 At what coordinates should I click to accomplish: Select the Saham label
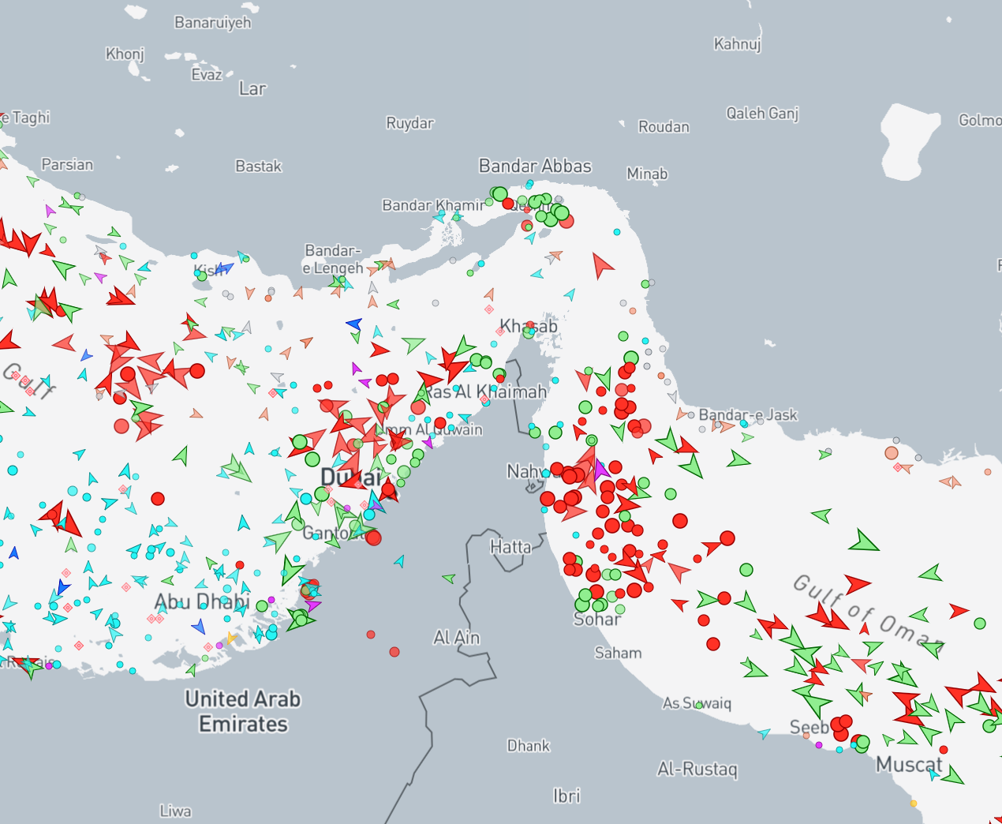(618, 653)
